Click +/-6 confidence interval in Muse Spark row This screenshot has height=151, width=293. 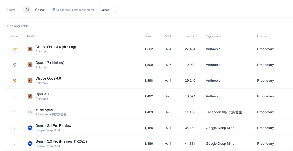(168, 112)
